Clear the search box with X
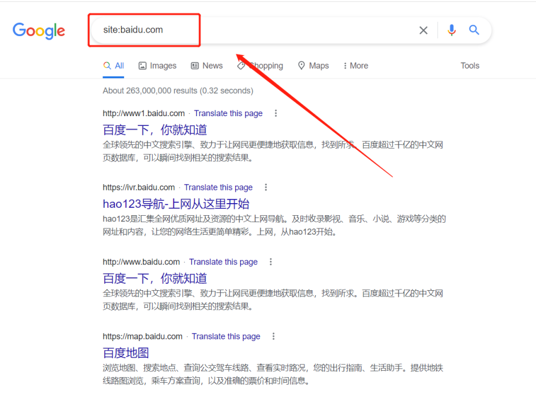 423,30
